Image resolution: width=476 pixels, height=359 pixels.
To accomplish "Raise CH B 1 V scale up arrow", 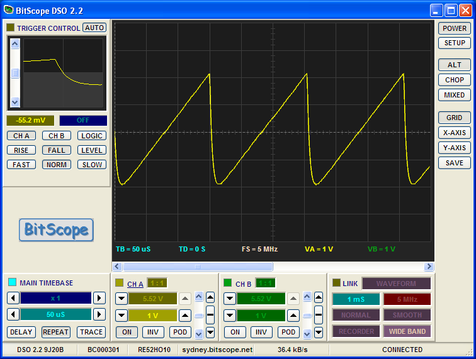I will pos(293,316).
